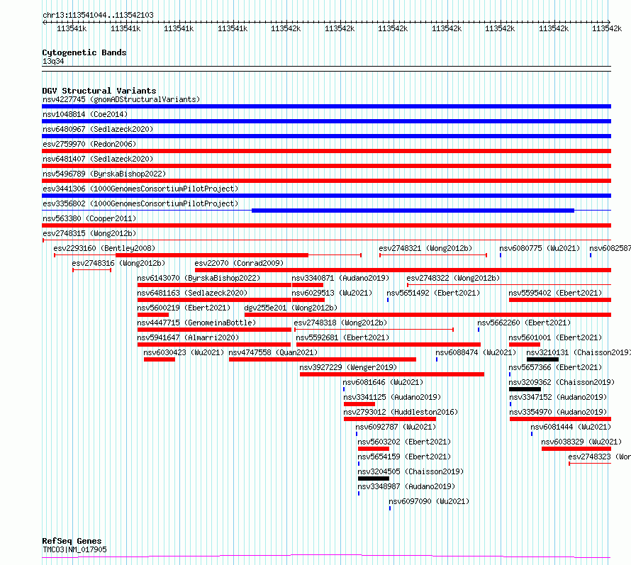
Task: Open nsv5595402 (Ebert2021) variant
Action: pos(555,293)
